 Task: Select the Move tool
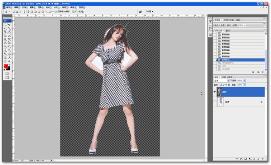9,25
